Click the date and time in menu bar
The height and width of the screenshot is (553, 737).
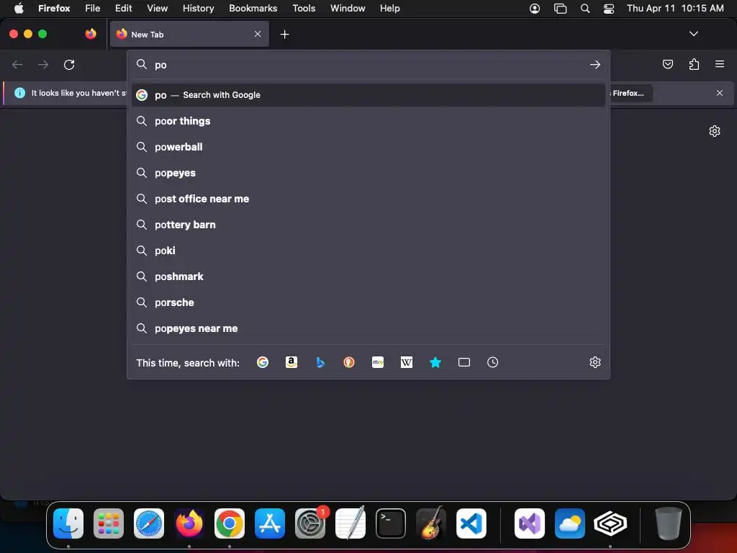pos(675,9)
